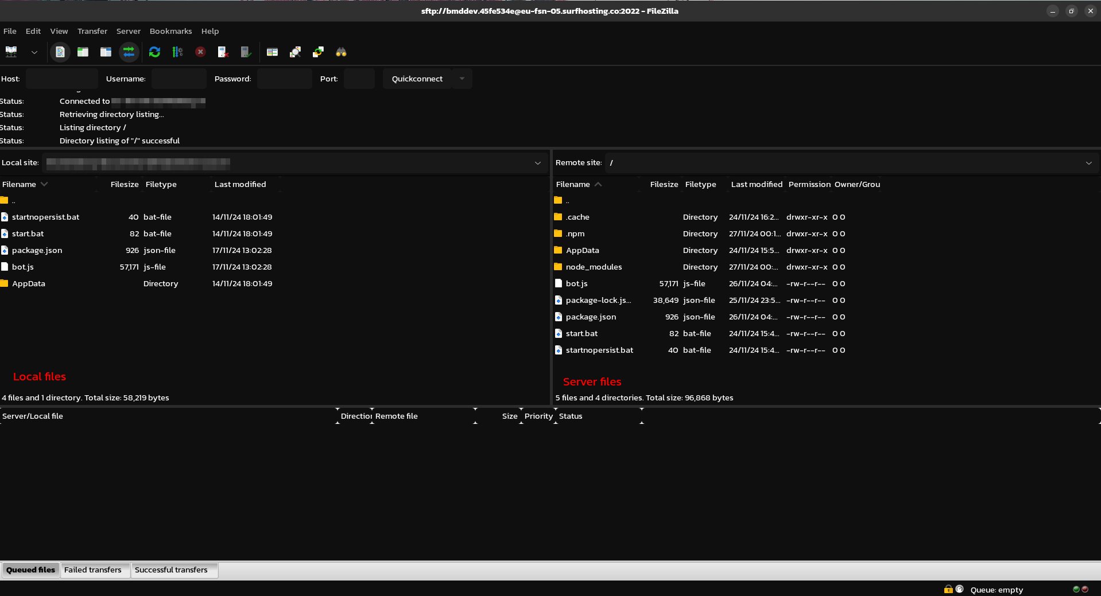Refresh the file and folder lists
This screenshot has height=596, width=1101.
pyautogui.click(x=154, y=52)
